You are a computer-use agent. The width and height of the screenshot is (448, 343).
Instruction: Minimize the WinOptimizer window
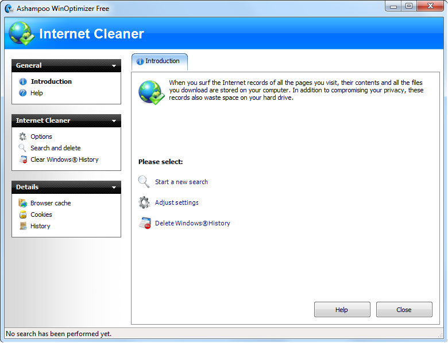point(393,6)
